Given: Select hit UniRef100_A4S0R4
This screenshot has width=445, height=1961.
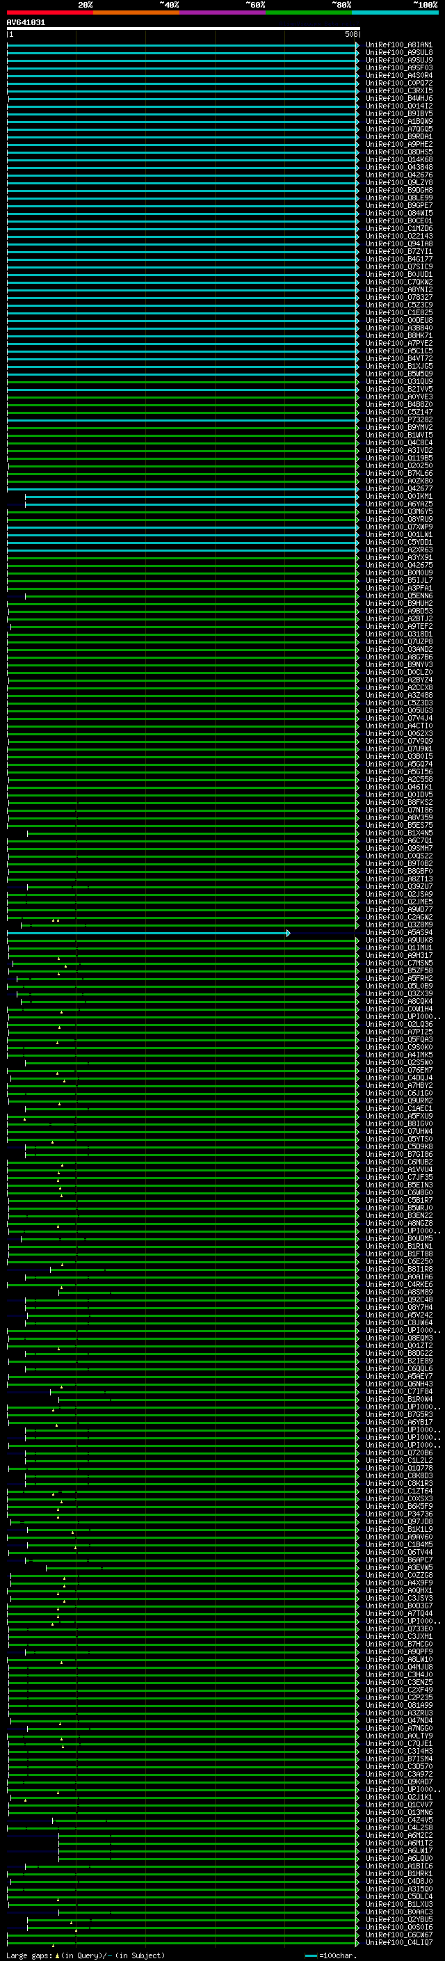Looking at the screenshot, I should pyautogui.click(x=398, y=75).
